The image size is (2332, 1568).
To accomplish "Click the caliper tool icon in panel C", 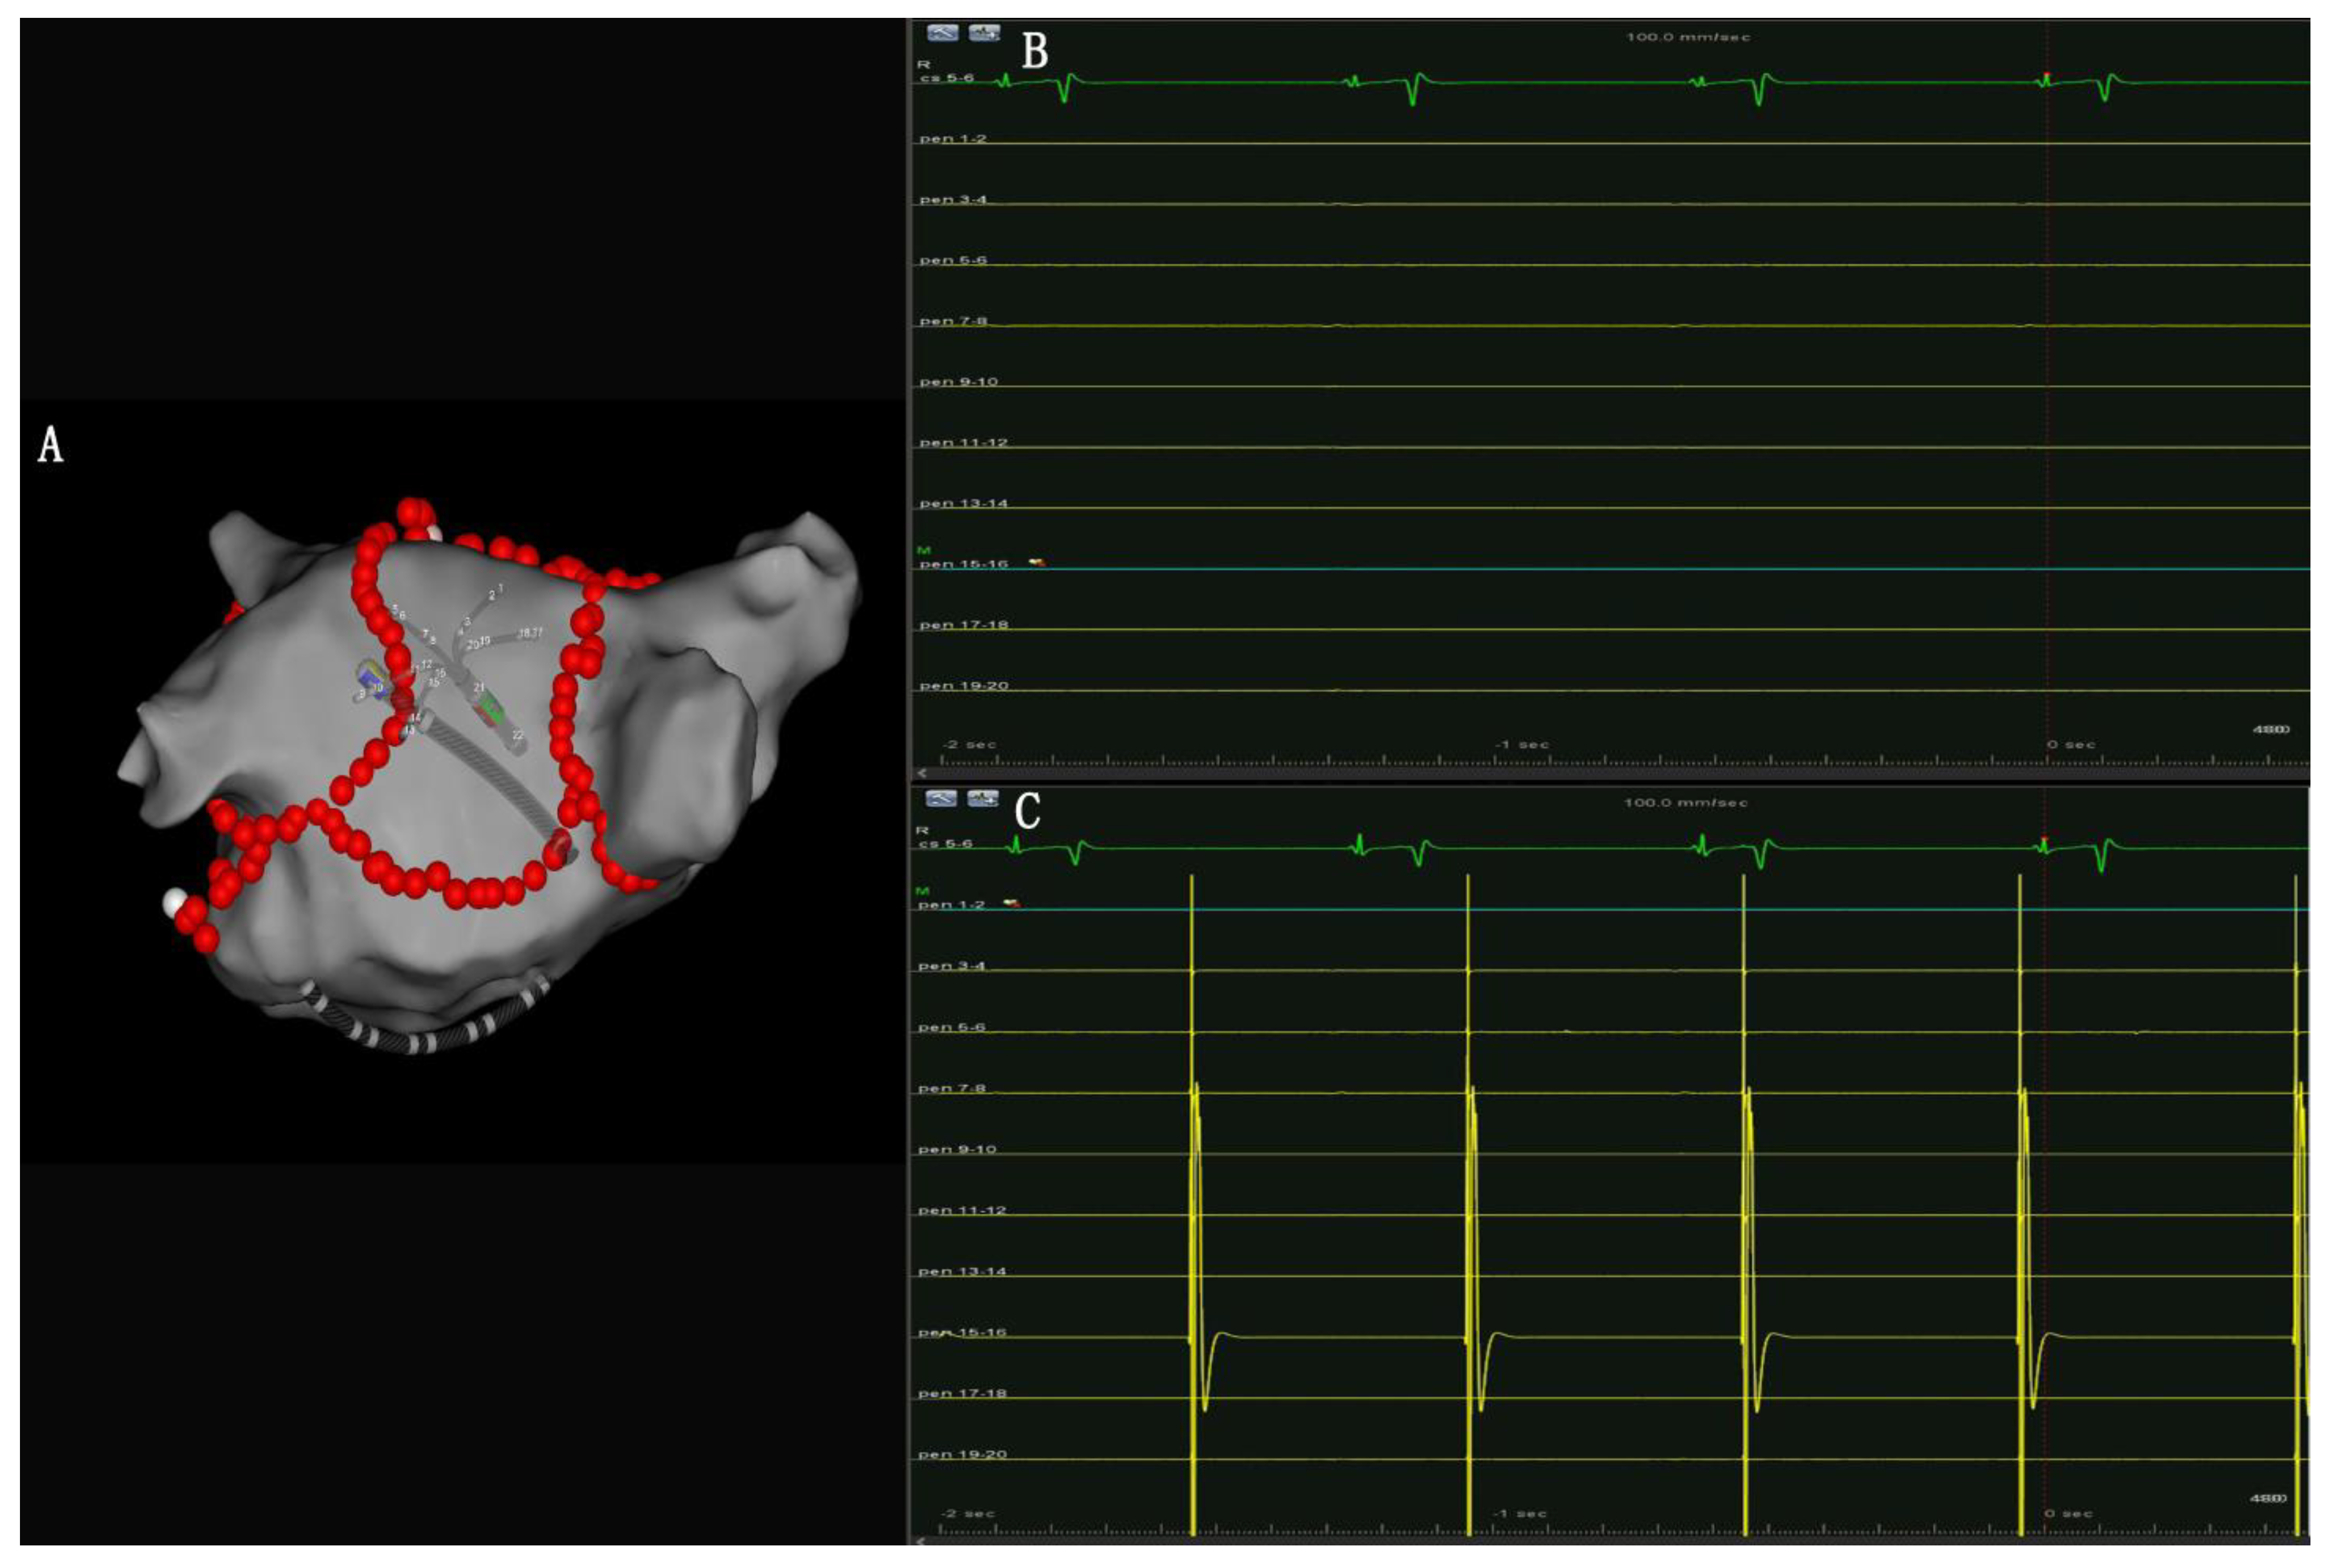I will 942,798.
